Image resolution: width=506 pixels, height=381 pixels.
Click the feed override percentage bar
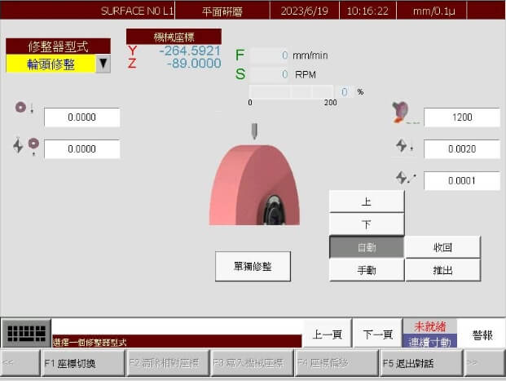[291, 91]
